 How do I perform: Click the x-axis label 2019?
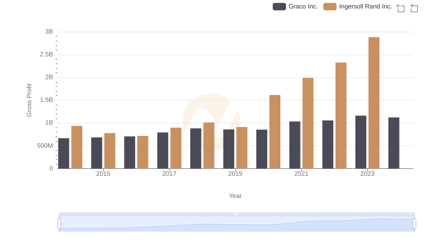click(x=235, y=174)
